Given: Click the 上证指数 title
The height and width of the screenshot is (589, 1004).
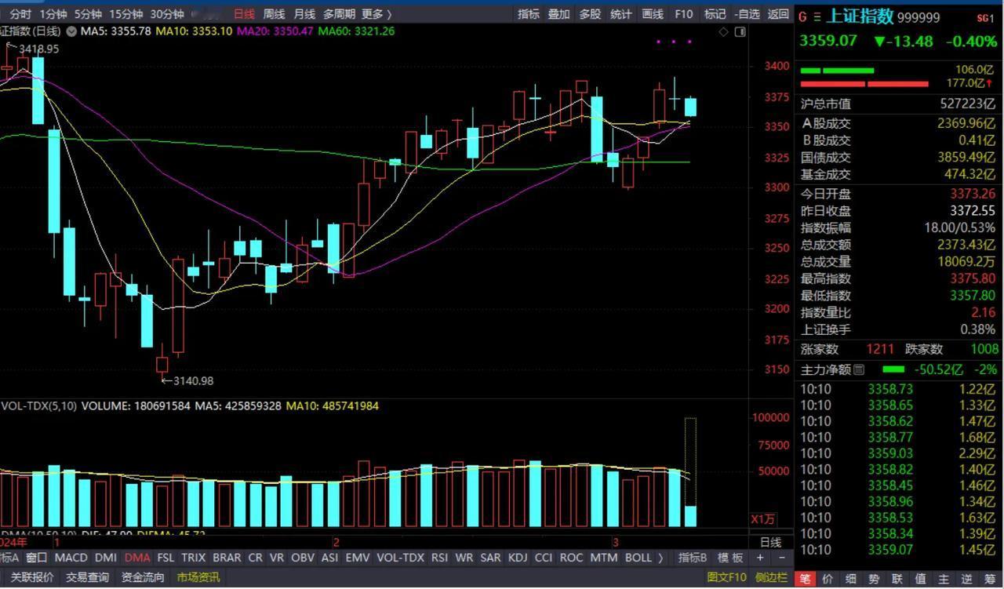Looking at the screenshot, I should coord(860,16).
